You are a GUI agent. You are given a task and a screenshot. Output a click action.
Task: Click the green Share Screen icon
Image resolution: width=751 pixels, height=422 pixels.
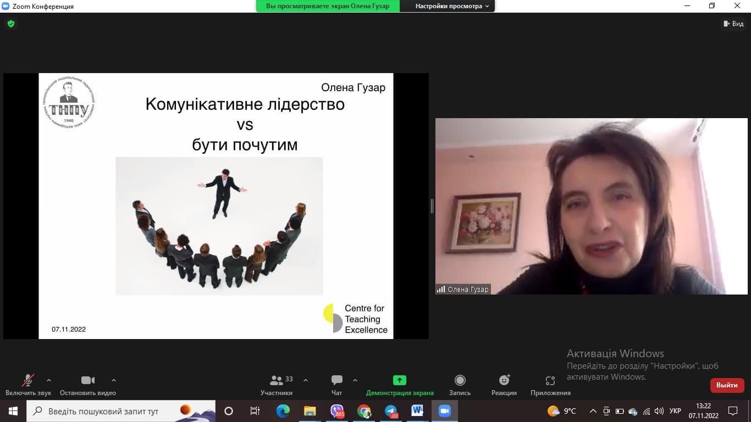[x=400, y=380]
